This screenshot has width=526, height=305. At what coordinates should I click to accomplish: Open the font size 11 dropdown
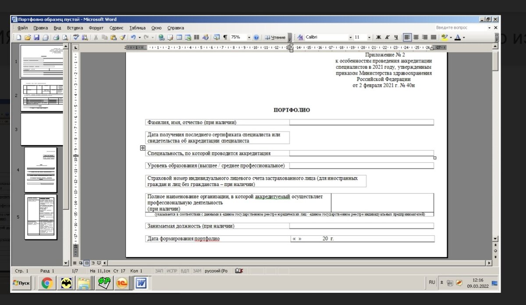[x=369, y=38]
